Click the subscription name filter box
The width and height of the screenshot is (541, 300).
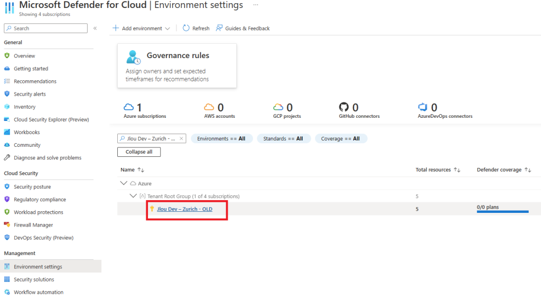[x=152, y=138]
